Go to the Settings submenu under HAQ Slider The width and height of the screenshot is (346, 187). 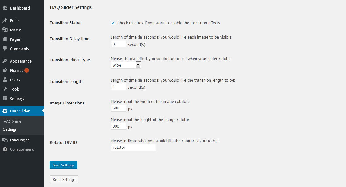tap(10, 129)
